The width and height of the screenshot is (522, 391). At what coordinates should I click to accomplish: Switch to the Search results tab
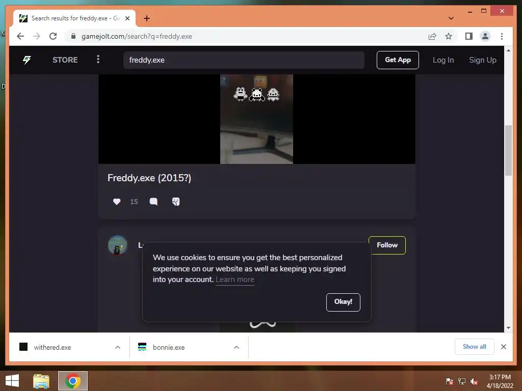click(x=74, y=18)
